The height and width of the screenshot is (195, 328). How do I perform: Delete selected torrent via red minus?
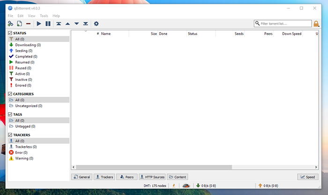pyautogui.click(x=28, y=24)
